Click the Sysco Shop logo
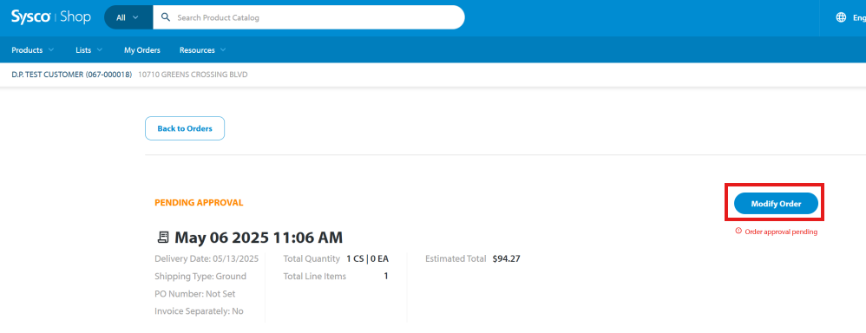The width and height of the screenshot is (866, 333). 51,17
